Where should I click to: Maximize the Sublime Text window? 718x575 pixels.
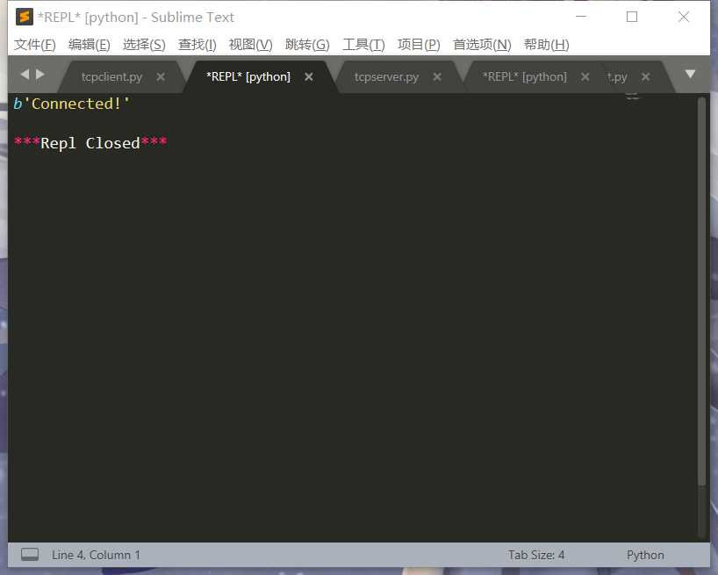[632, 17]
